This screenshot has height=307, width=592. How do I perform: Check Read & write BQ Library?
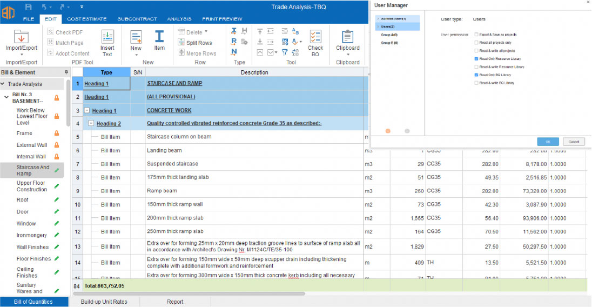pos(476,83)
